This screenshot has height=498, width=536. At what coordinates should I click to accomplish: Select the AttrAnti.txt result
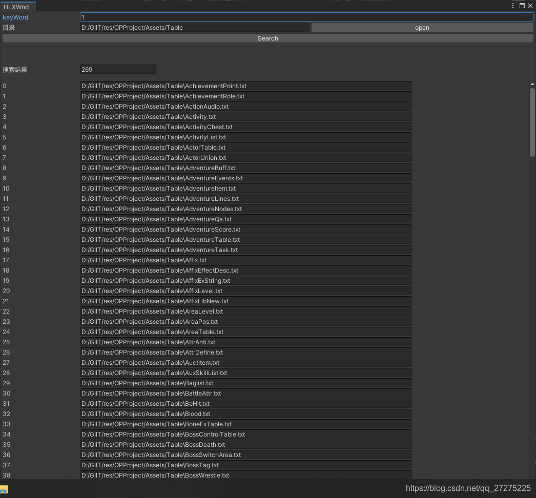(246, 342)
